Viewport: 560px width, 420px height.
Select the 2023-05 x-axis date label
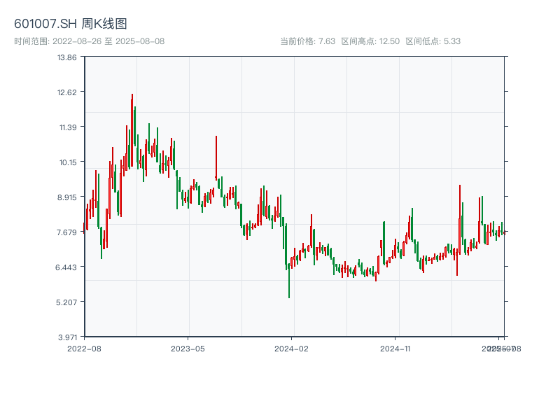tap(188, 348)
